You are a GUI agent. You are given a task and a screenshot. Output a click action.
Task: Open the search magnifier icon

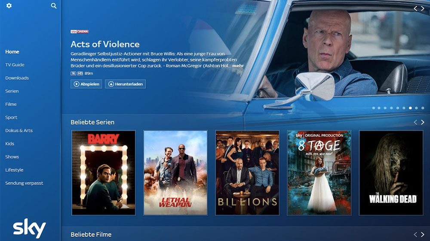[x=53, y=6]
